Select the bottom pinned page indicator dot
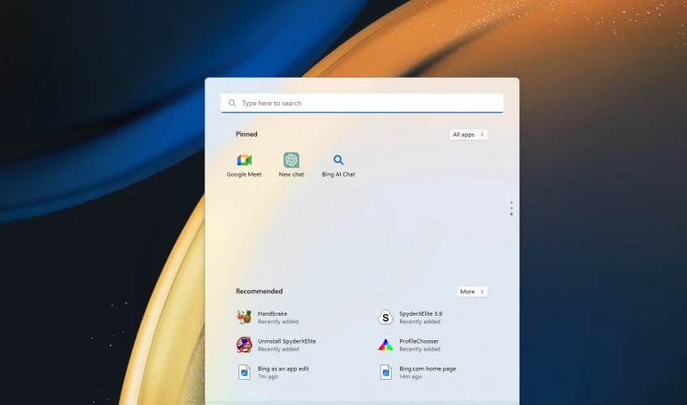Screen dimensions: 687x405 click(x=511, y=214)
